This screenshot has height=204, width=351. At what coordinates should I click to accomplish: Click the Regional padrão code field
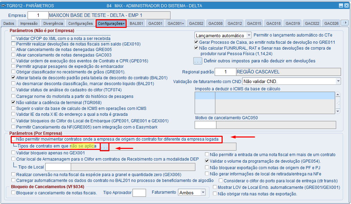coord(225,72)
